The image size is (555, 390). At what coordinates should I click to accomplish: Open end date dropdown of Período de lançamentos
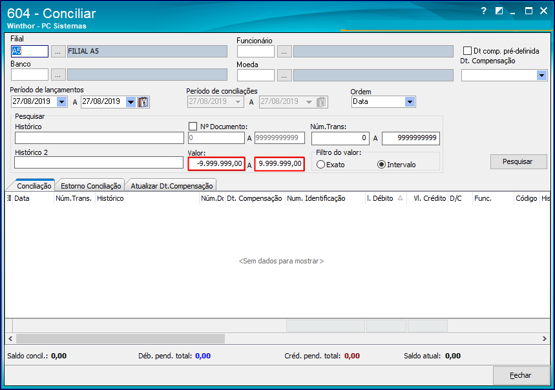131,102
